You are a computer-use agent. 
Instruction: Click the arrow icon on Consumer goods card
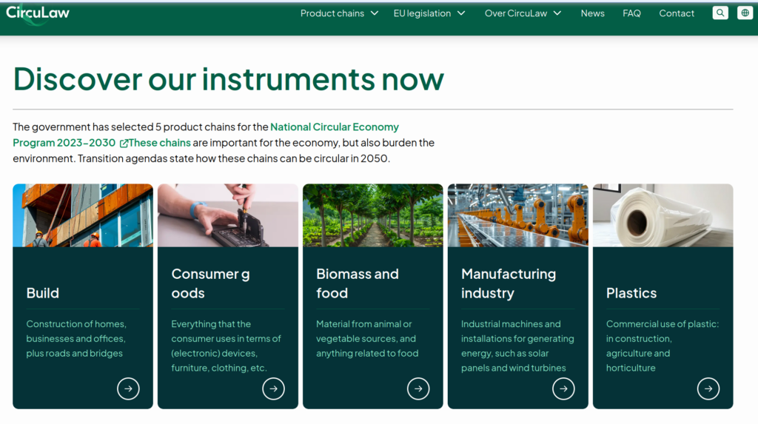(x=273, y=388)
